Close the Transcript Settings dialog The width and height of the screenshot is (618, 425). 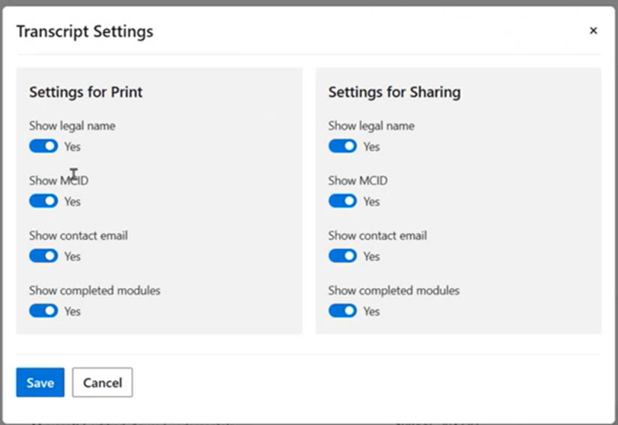tap(593, 30)
